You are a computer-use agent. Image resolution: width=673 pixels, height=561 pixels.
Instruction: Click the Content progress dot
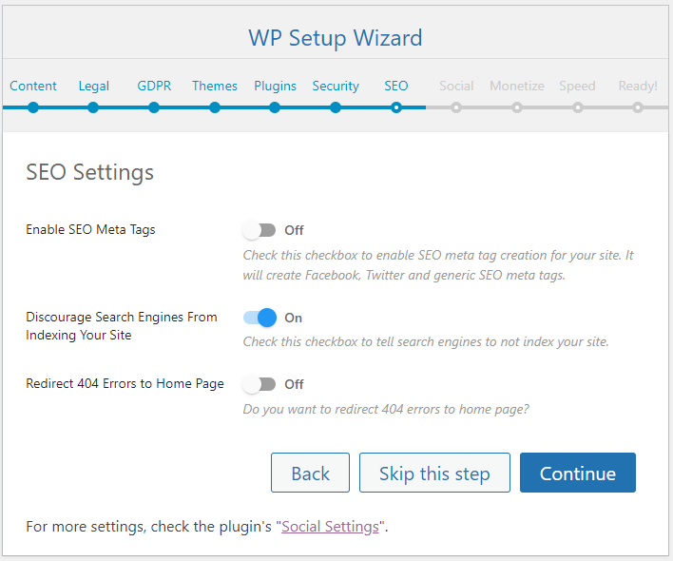click(x=33, y=107)
